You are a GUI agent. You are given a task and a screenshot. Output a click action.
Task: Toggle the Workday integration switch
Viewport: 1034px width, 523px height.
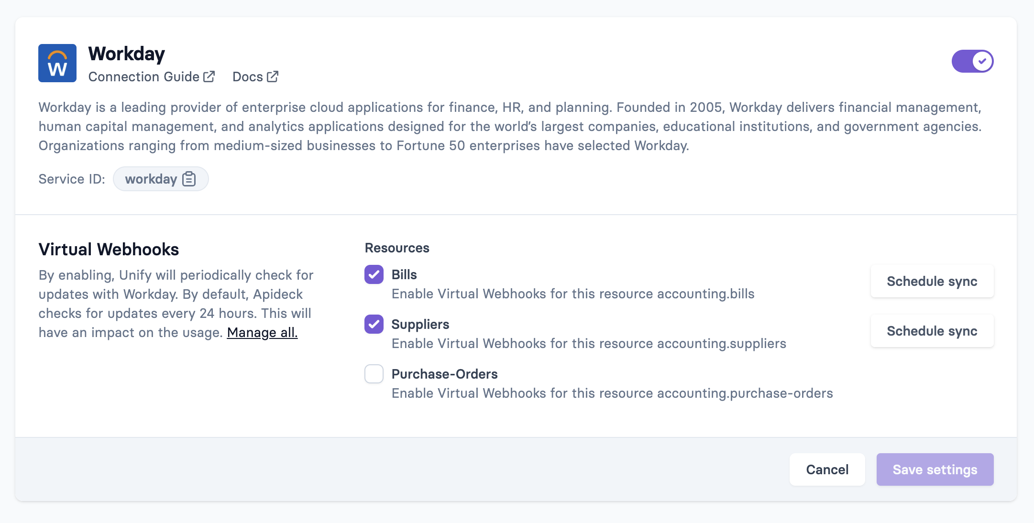(x=972, y=61)
